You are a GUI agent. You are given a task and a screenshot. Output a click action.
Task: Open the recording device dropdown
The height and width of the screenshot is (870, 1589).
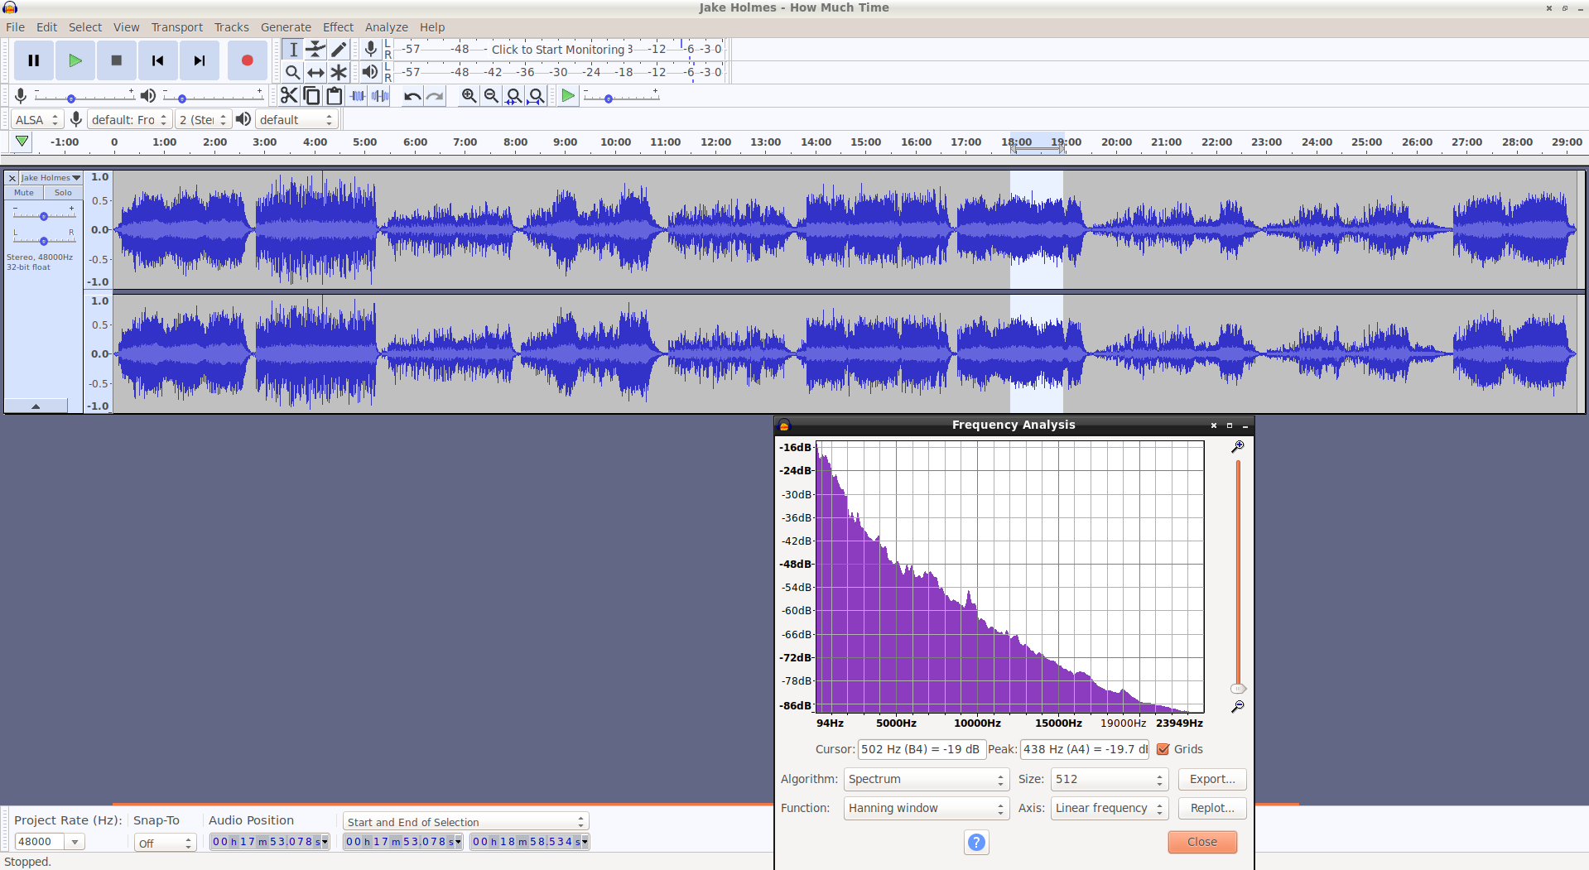point(129,120)
